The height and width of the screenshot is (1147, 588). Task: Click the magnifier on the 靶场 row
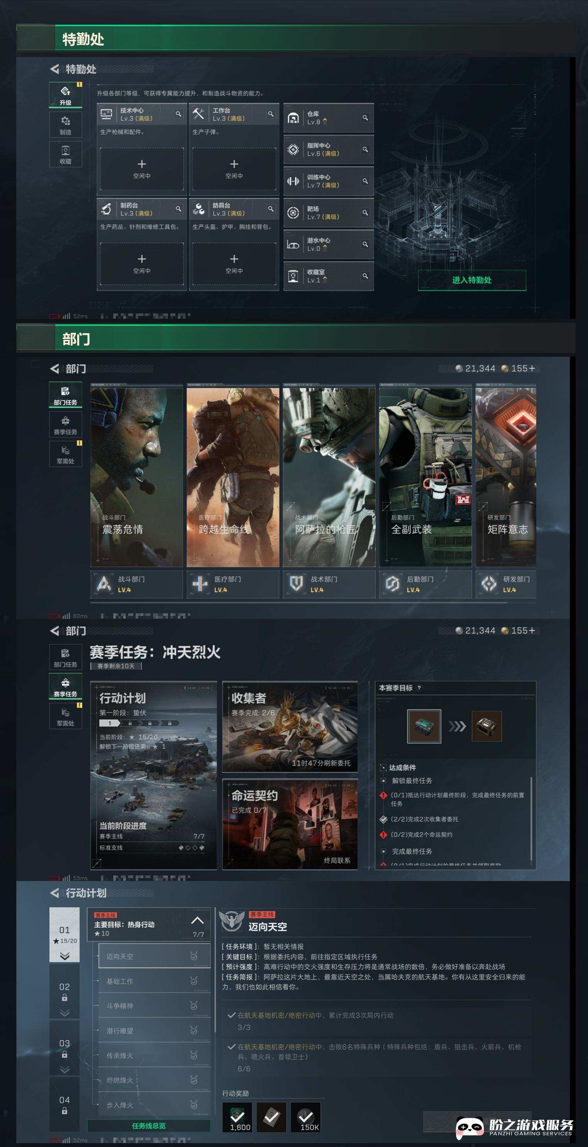point(365,213)
